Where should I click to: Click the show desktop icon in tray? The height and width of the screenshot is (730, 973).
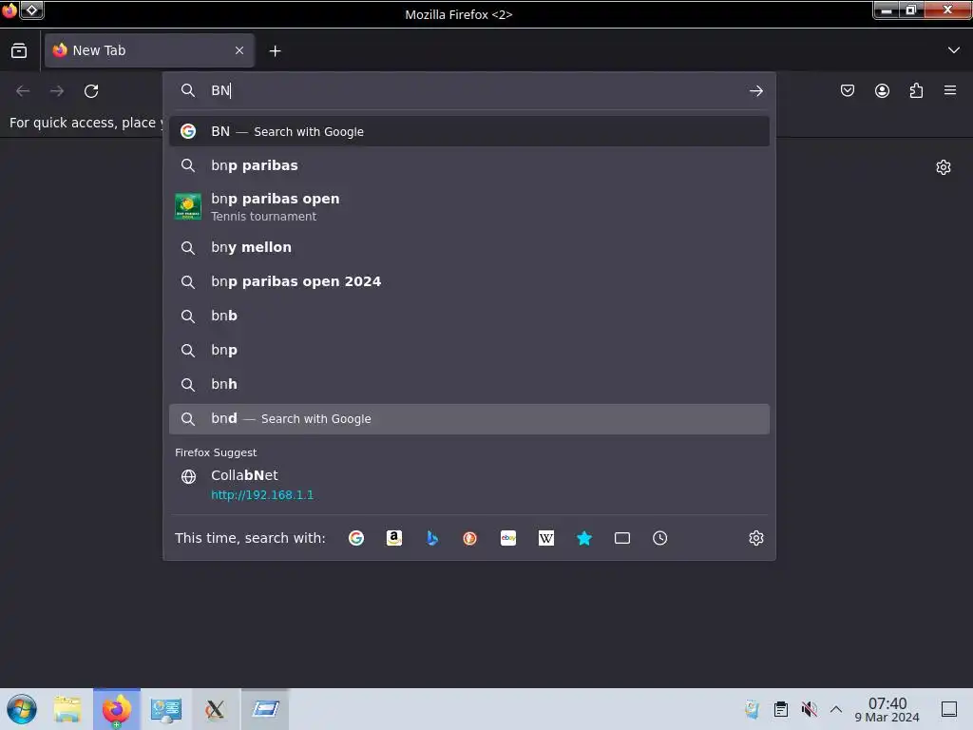click(949, 709)
